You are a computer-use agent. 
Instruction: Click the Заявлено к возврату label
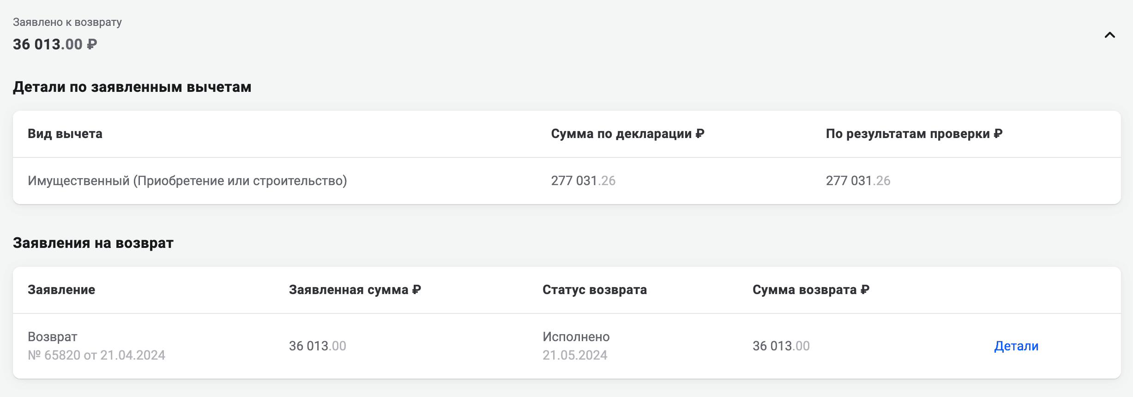point(67,22)
